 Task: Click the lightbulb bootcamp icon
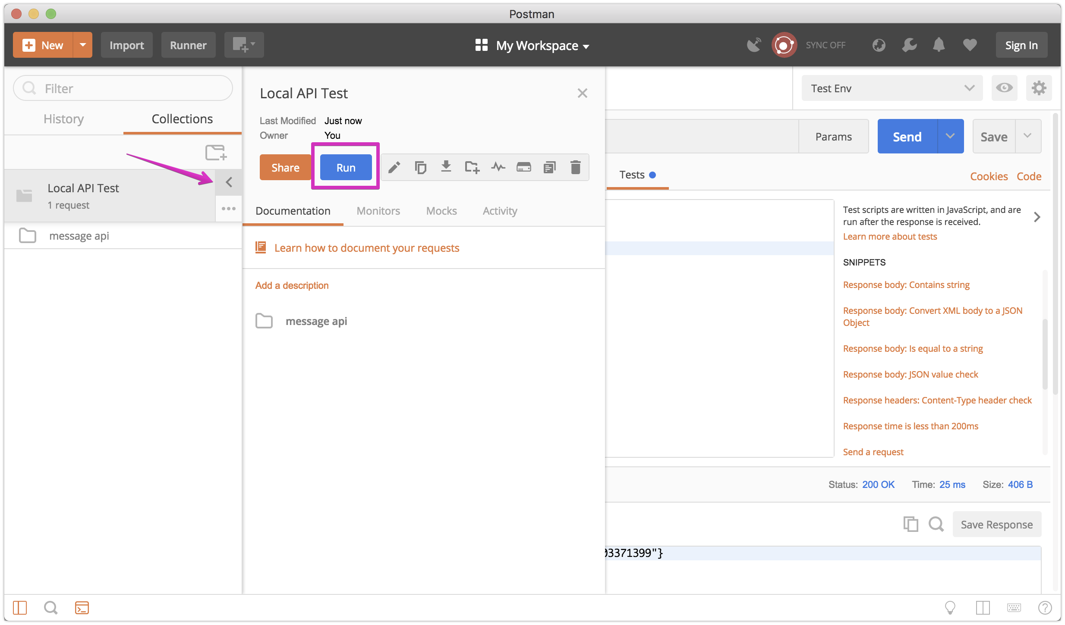click(x=950, y=608)
